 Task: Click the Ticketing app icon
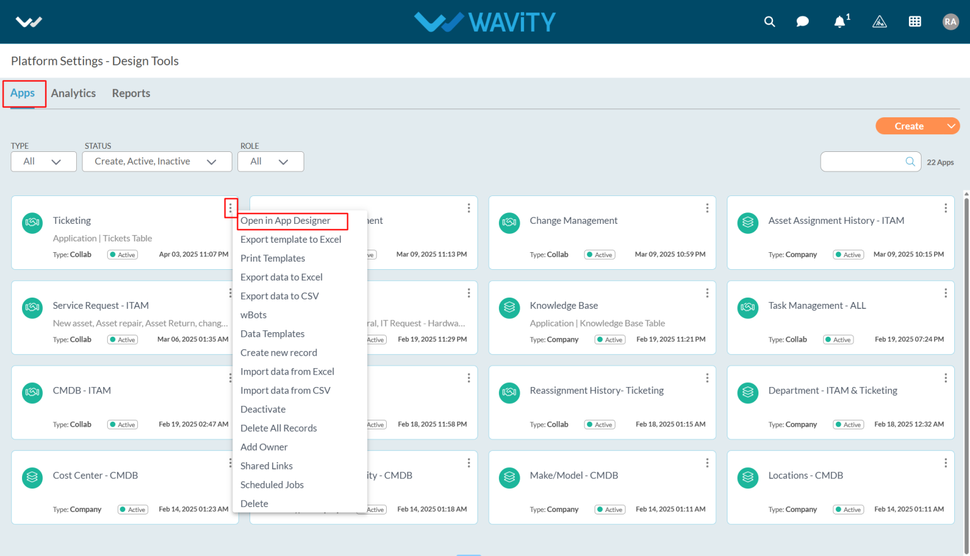tap(32, 223)
